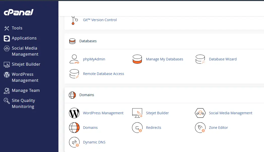Click the Database Wizard icon
The width and height of the screenshot is (264, 152).
[200, 59]
